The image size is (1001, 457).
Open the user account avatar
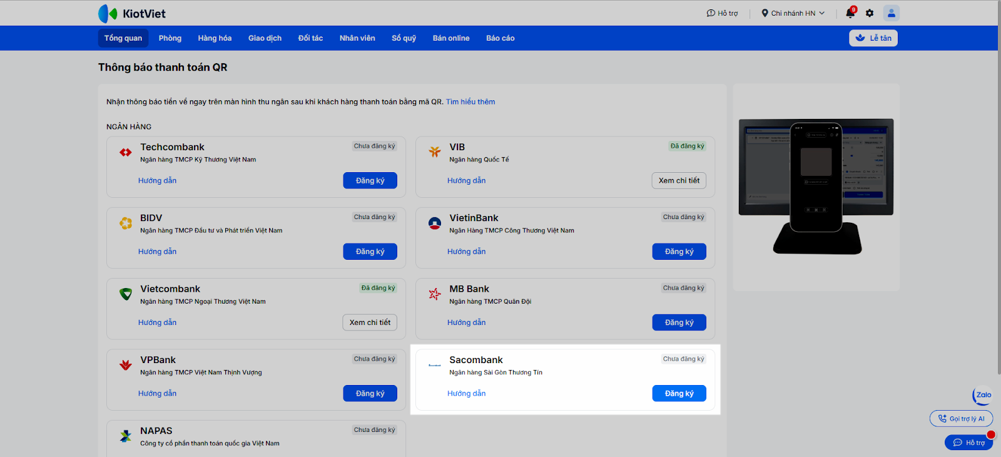tap(892, 13)
